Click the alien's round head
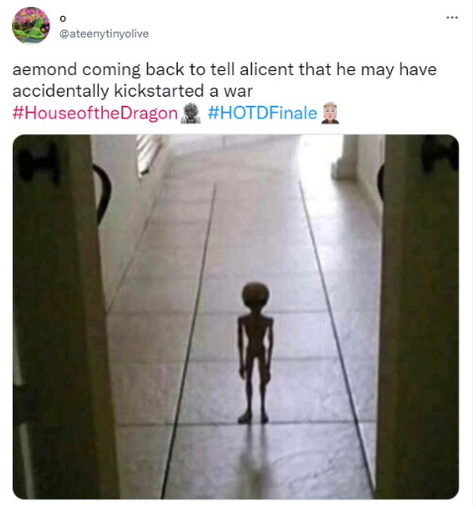Screen dimensions: 476x507 [x=256, y=296]
